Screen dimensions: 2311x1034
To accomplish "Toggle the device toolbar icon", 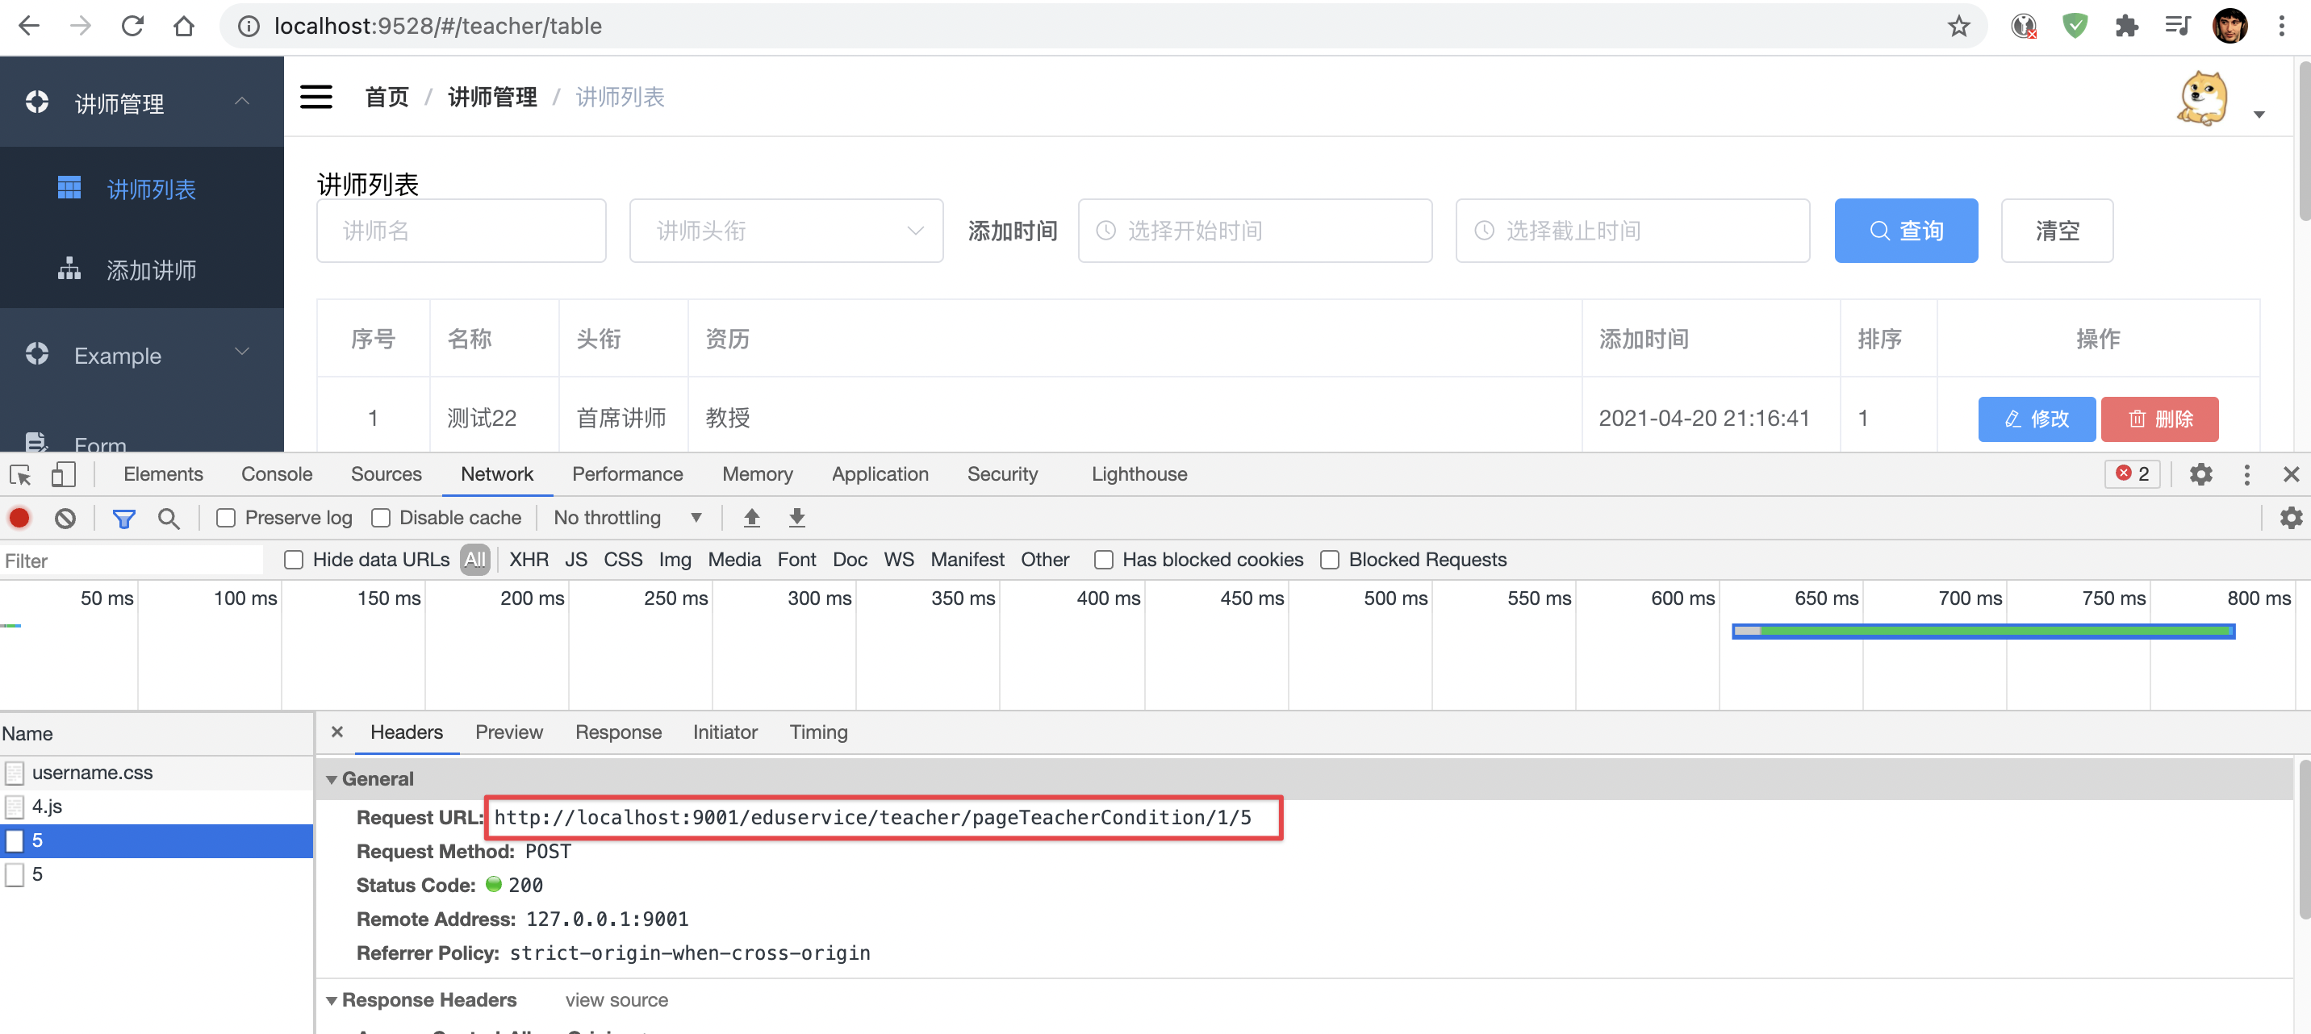I will click(63, 474).
